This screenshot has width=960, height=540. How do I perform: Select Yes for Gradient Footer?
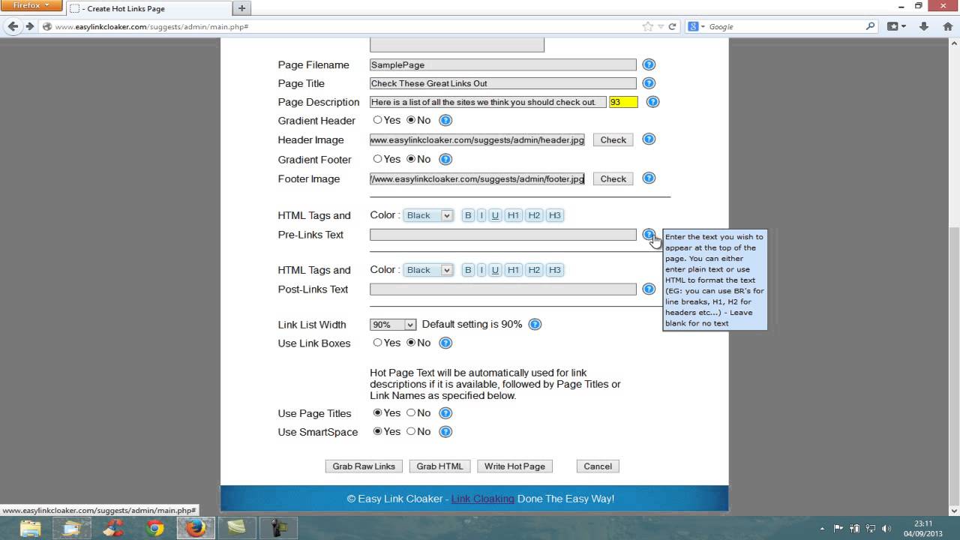click(x=378, y=159)
